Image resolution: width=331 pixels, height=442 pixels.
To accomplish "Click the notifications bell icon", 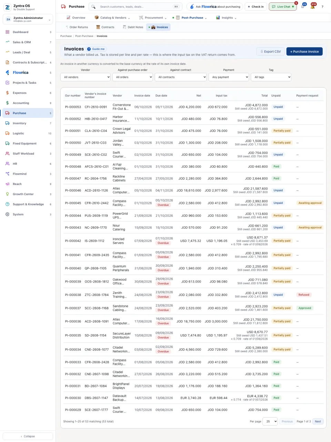I will [x=312, y=7].
